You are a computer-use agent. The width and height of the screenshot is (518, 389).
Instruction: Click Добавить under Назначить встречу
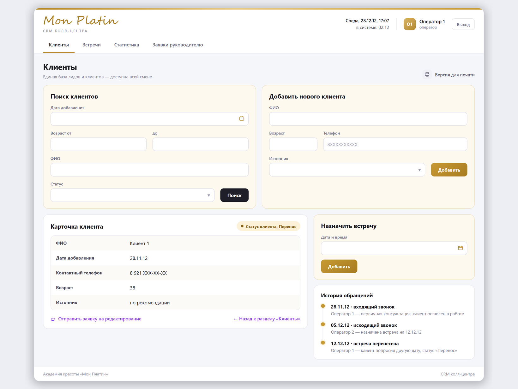point(339,266)
